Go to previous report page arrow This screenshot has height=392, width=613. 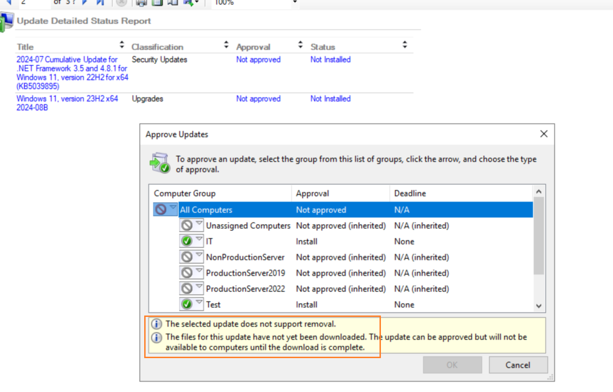tap(8, 2)
